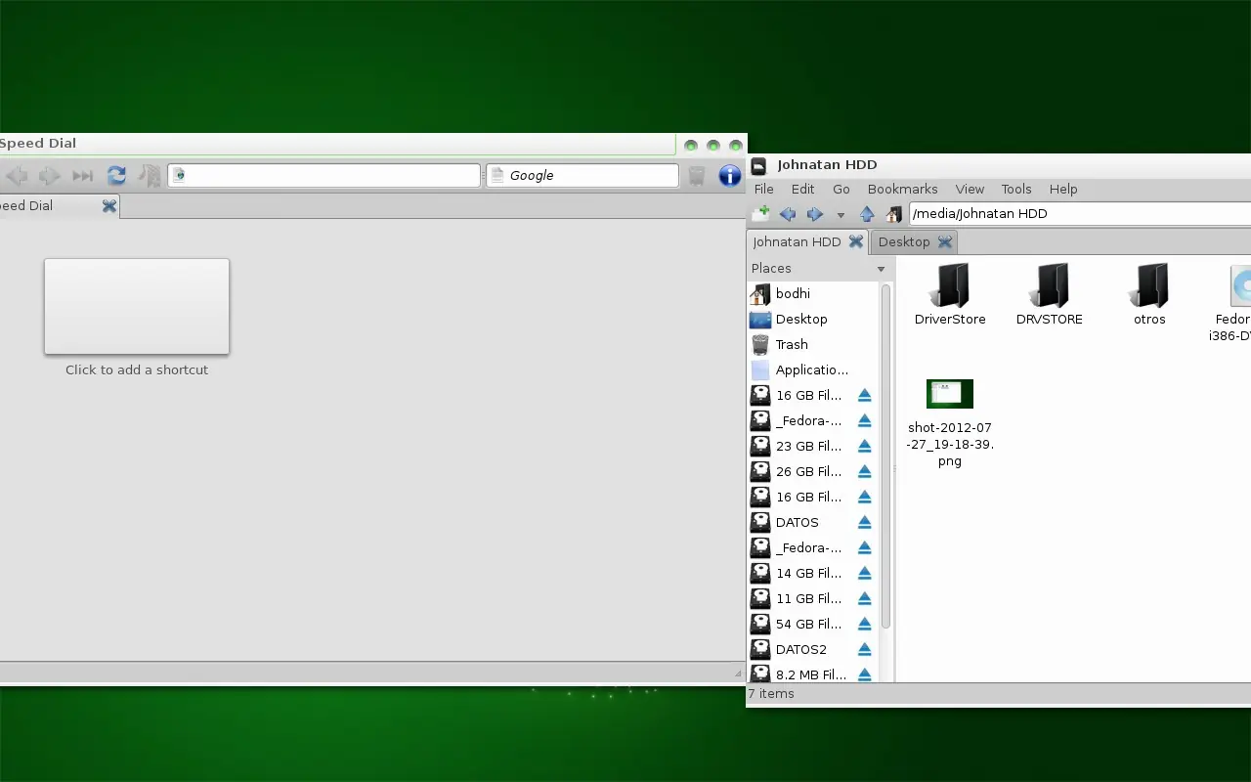
Task: Open the File menu in file manager
Action: [x=764, y=189]
